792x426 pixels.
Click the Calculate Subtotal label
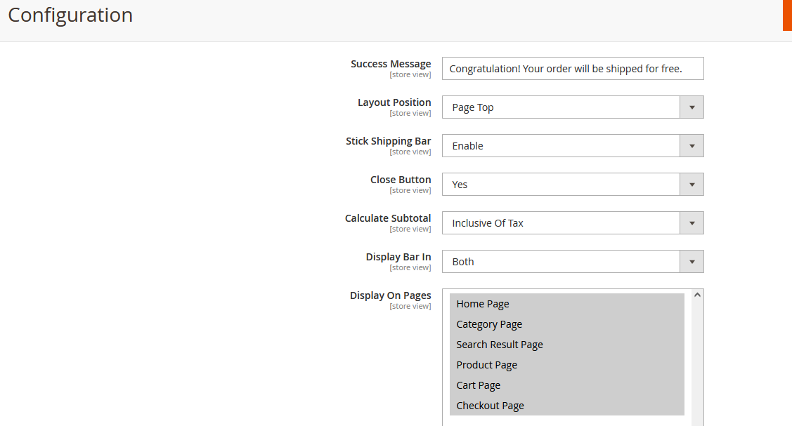[388, 218]
